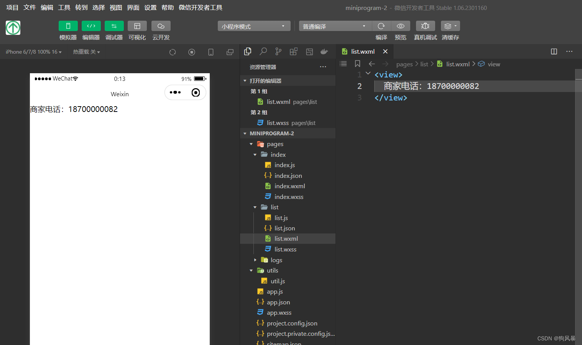The image size is (582, 345).
Task: Toggle the simulator panel button
Action: pos(68,26)
